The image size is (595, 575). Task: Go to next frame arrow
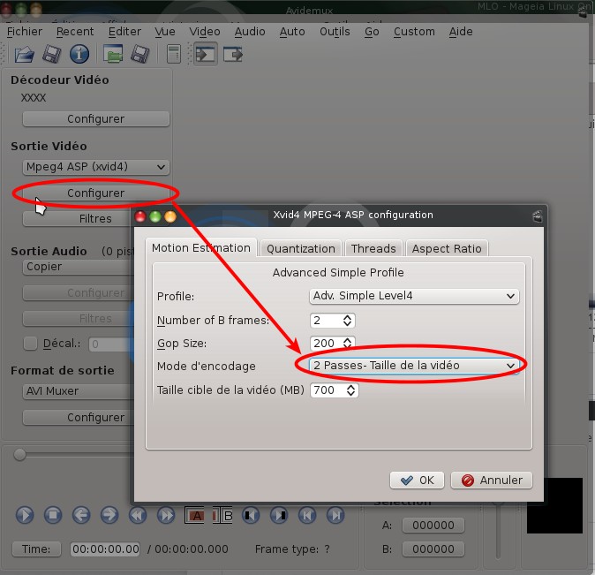click(109, 515)
